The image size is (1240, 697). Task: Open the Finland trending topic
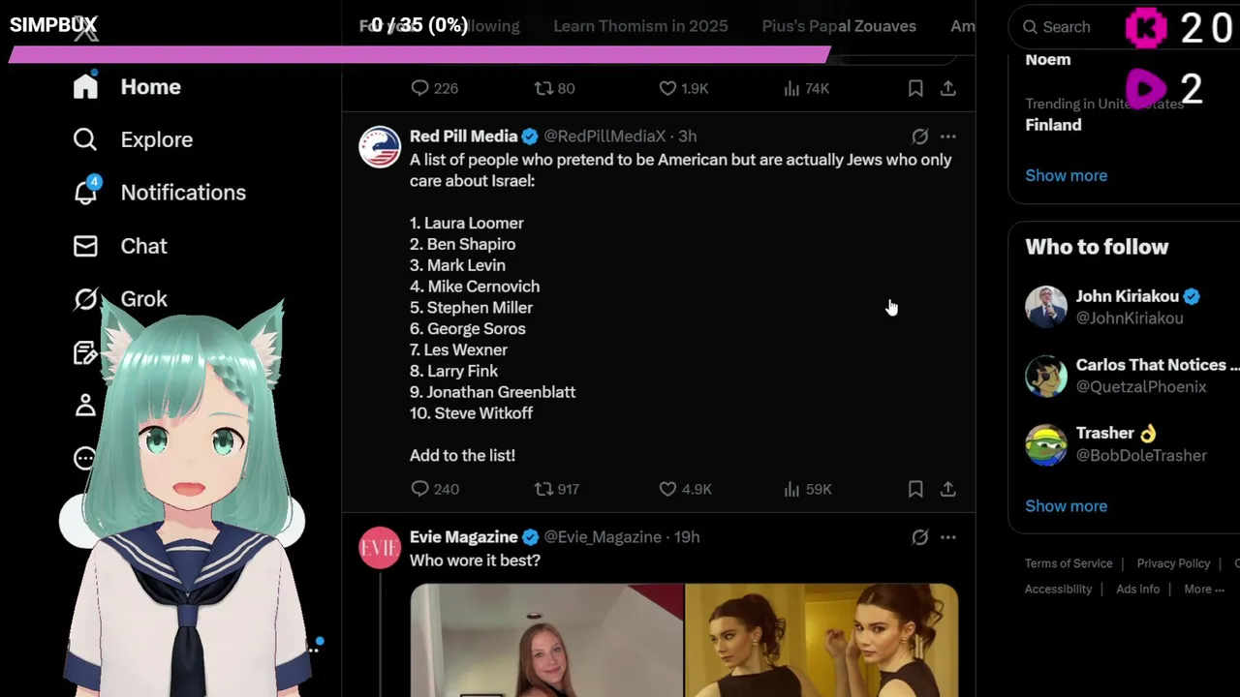coord(1053,125)
